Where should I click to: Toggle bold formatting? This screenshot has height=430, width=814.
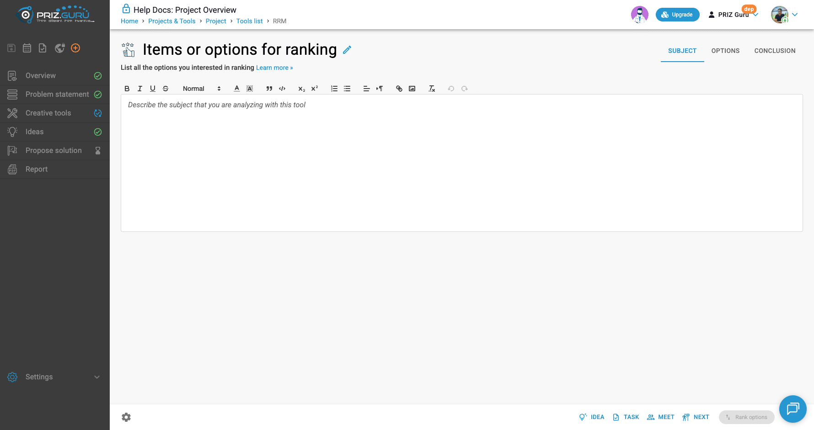(x=127, y=89)
